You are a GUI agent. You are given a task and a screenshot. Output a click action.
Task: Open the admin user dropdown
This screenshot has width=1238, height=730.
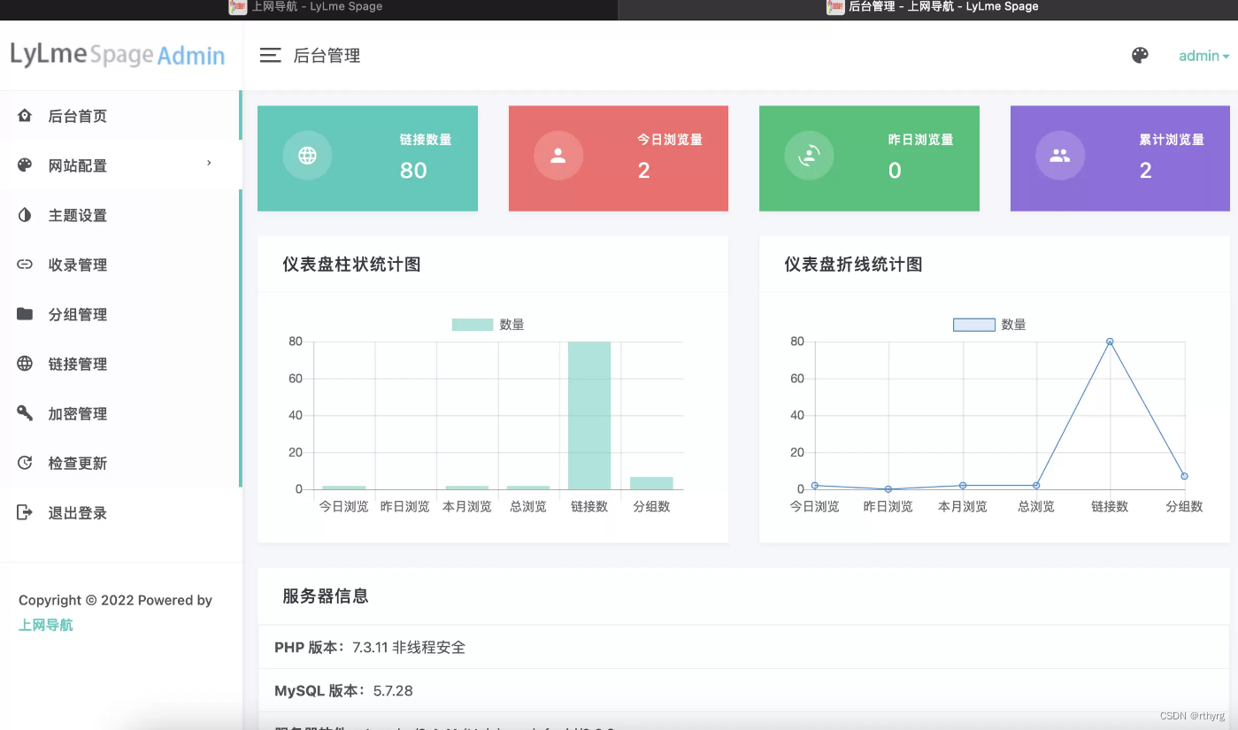coord(1203,56)
